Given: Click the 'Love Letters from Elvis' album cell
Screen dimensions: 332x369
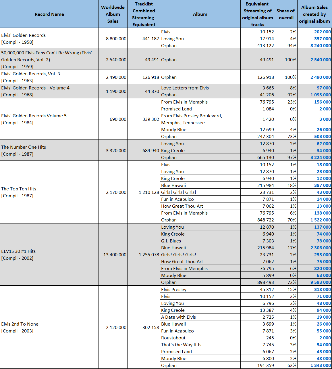Looking at the screenshot, I should click(x=200, y=88).
